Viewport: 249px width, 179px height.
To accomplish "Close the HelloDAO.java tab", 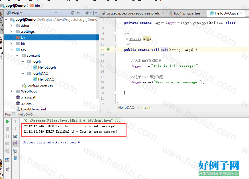I will point(241,13).
